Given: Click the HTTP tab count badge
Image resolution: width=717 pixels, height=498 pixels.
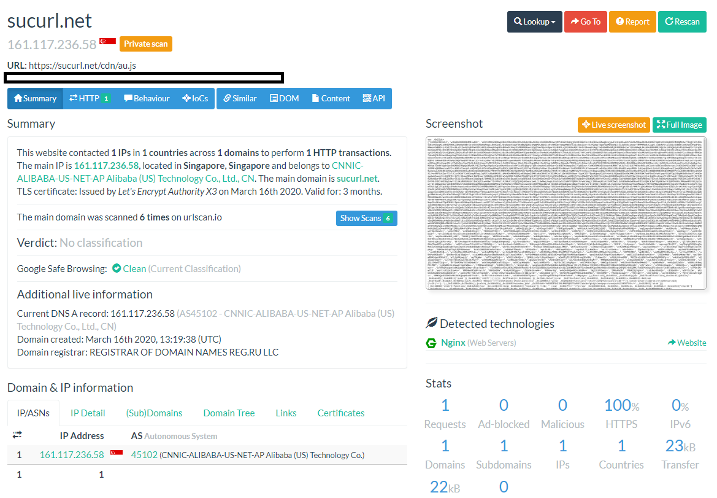Looking at the screenshot, I should 106,98.
